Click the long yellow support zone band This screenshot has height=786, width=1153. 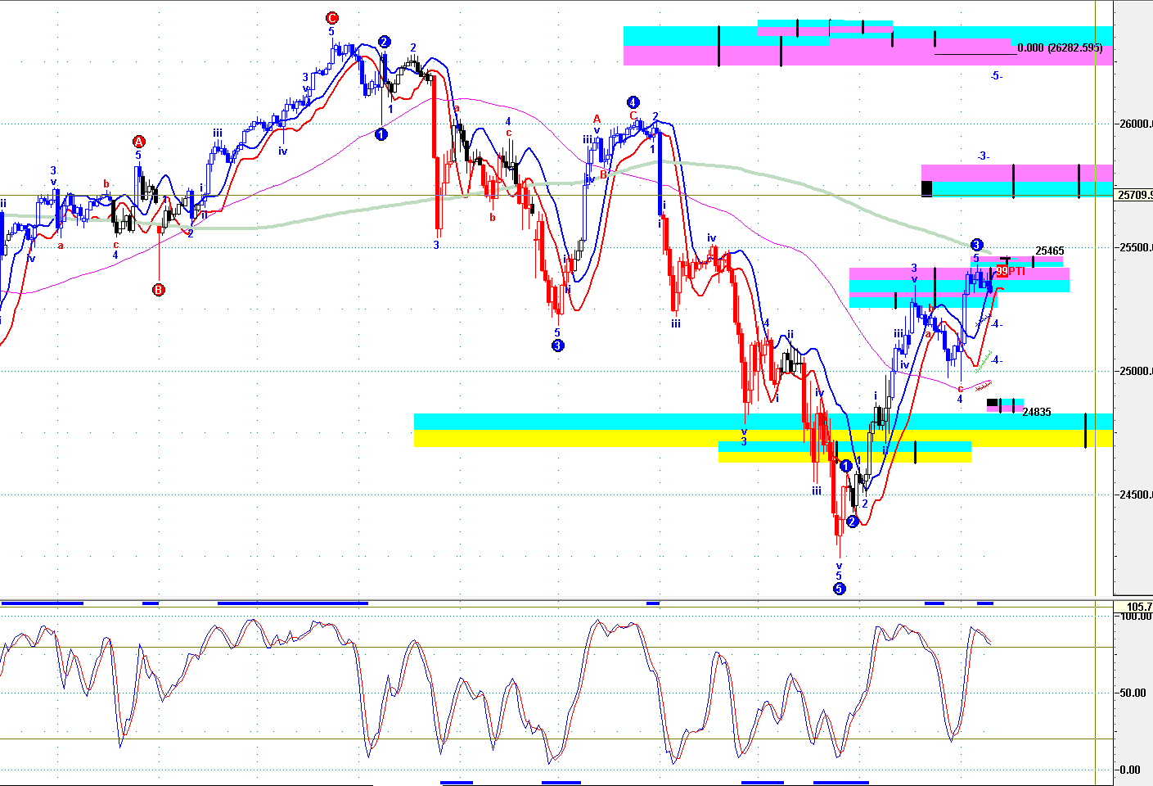tap(763, 438)
